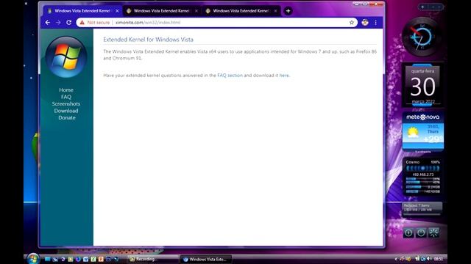Click the Windows Vista Exte... taskbar button
The width and height of the screenshot is (471, 264).
206,259
